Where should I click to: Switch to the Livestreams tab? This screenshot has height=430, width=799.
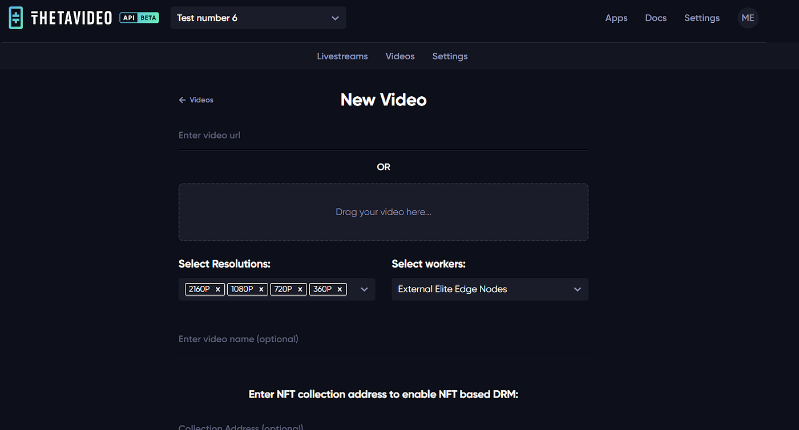click(342, 56)
